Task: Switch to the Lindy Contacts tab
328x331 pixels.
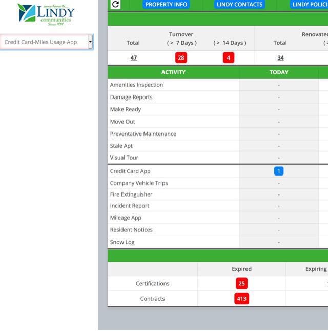Action: [x=239, y=5]
